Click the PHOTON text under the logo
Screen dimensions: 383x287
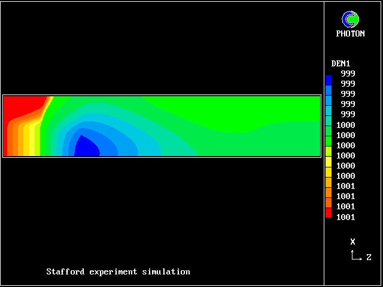pyautogui.click(x=350, y=34)
